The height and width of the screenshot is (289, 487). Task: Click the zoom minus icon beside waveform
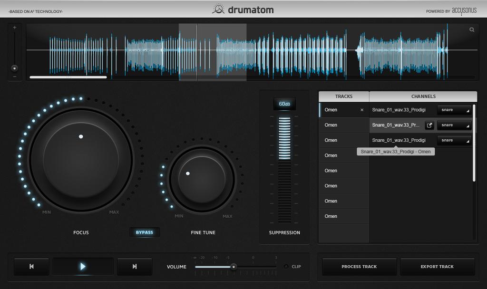point(14,77)
